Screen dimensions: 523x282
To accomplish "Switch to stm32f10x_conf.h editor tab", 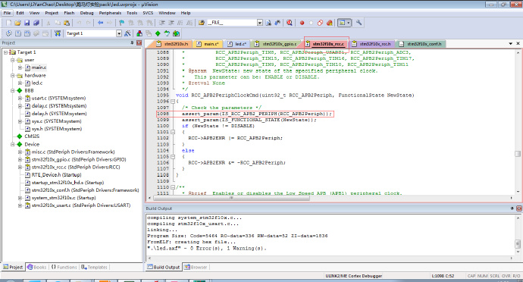I will (420, 44).
